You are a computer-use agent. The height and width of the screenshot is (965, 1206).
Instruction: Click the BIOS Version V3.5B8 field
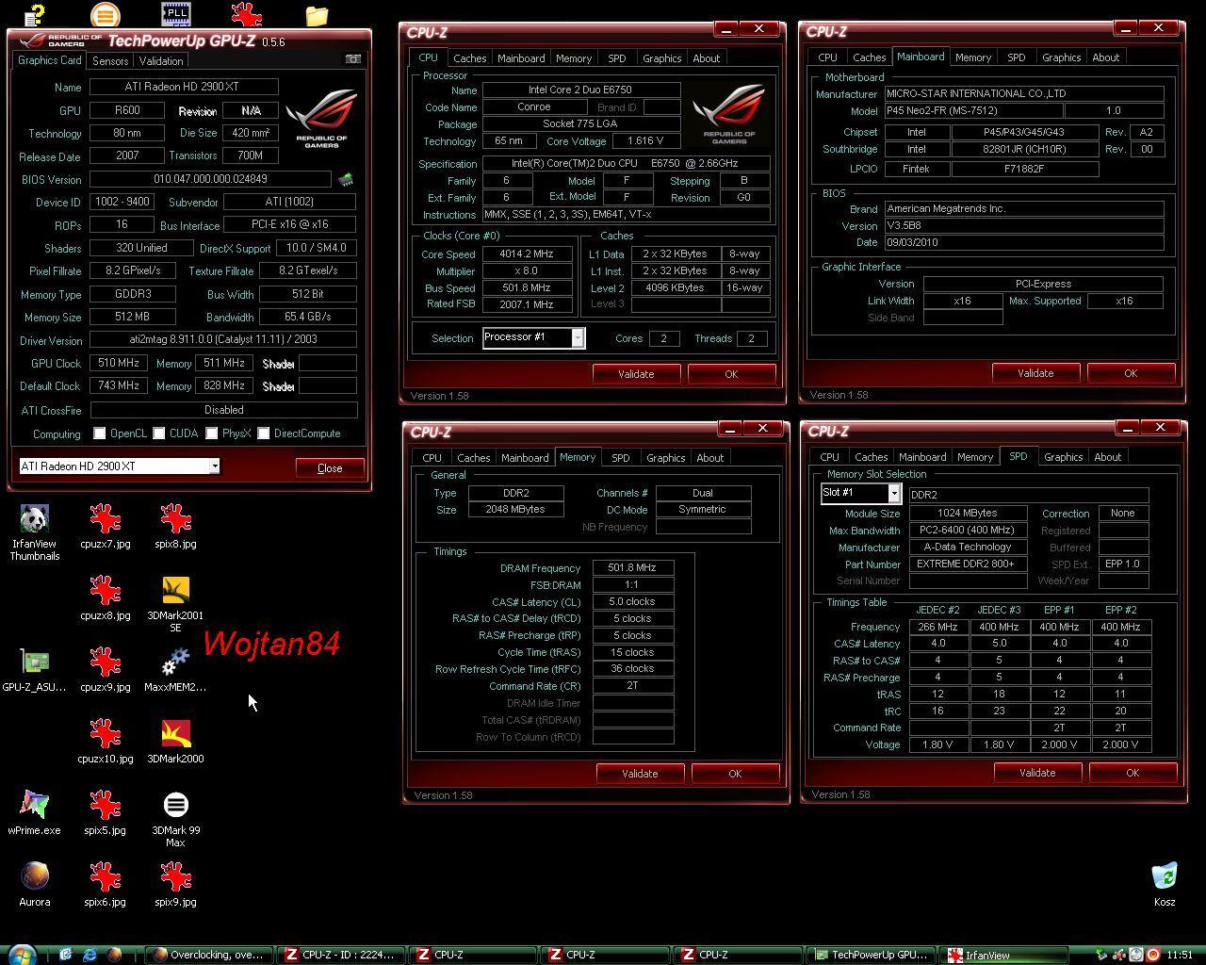[x=1023, y=226]
